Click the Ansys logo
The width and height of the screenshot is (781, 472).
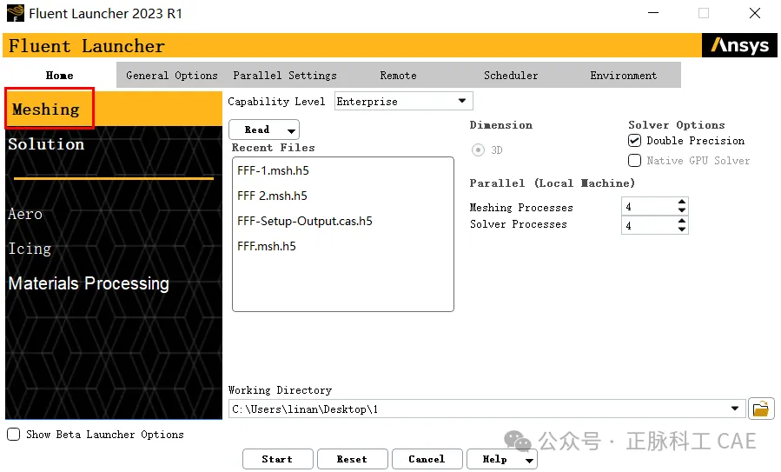click(739, 45)
